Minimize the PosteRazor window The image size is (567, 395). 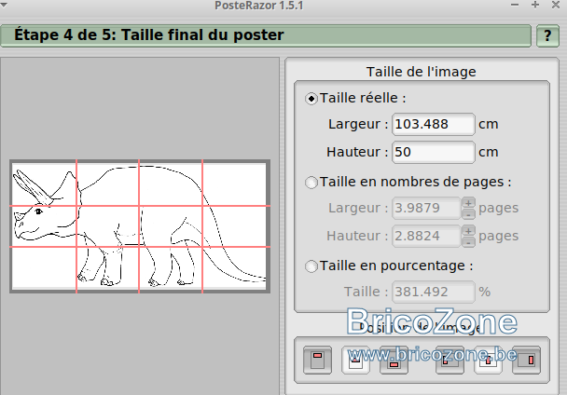[515, 5]
